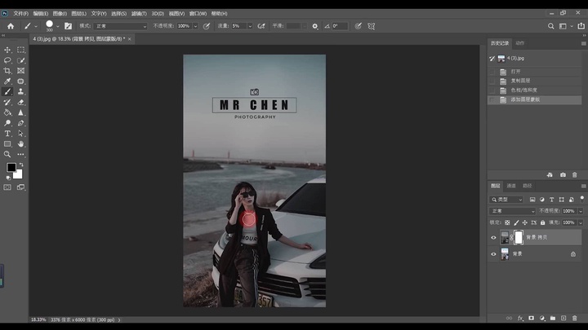Expand the layer blend mode dropdown
This screenshot has height=330, width=588.
click(512, 211)
